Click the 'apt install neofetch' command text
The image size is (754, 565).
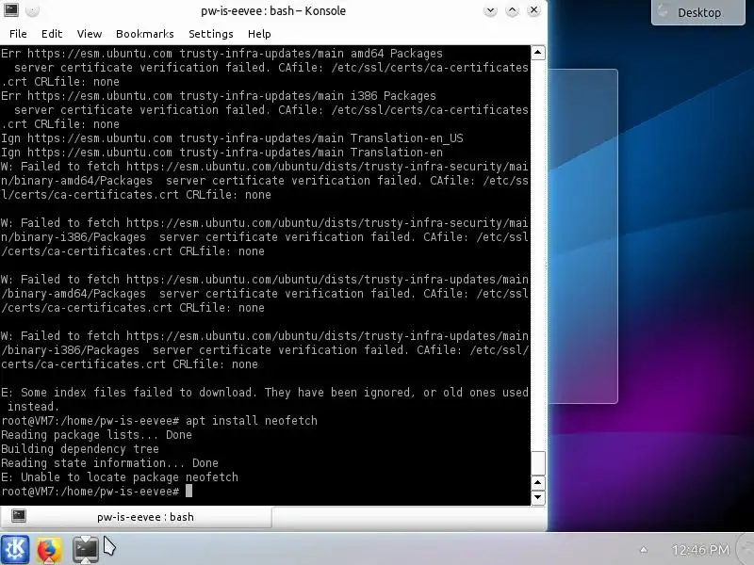pos(252,421)
